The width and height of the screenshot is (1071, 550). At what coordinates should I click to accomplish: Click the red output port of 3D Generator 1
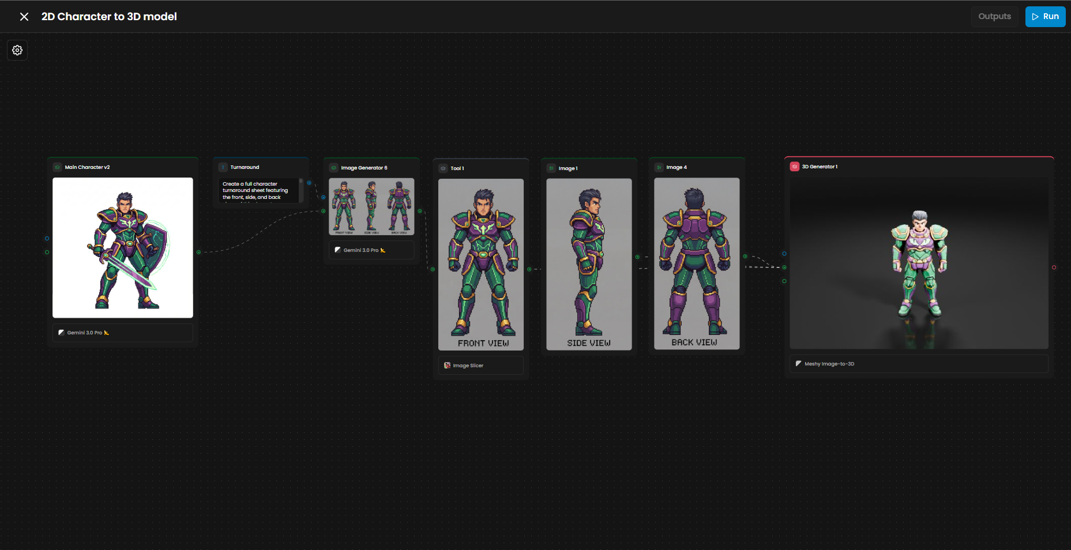click(x=1054, y=268)
